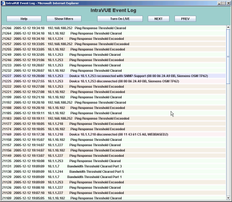This screenshot has height=202, width=232.
Task: Click IP 10.1.1.218 in event 21177 row
Action: pos(55,124)
